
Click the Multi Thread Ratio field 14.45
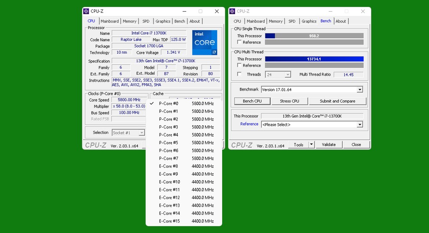coord(348,75)
